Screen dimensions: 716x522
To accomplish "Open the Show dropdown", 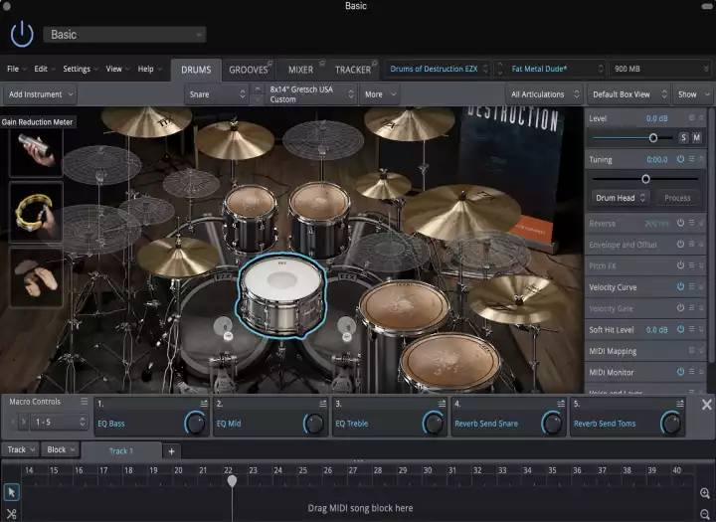I will tap(693, 94).
